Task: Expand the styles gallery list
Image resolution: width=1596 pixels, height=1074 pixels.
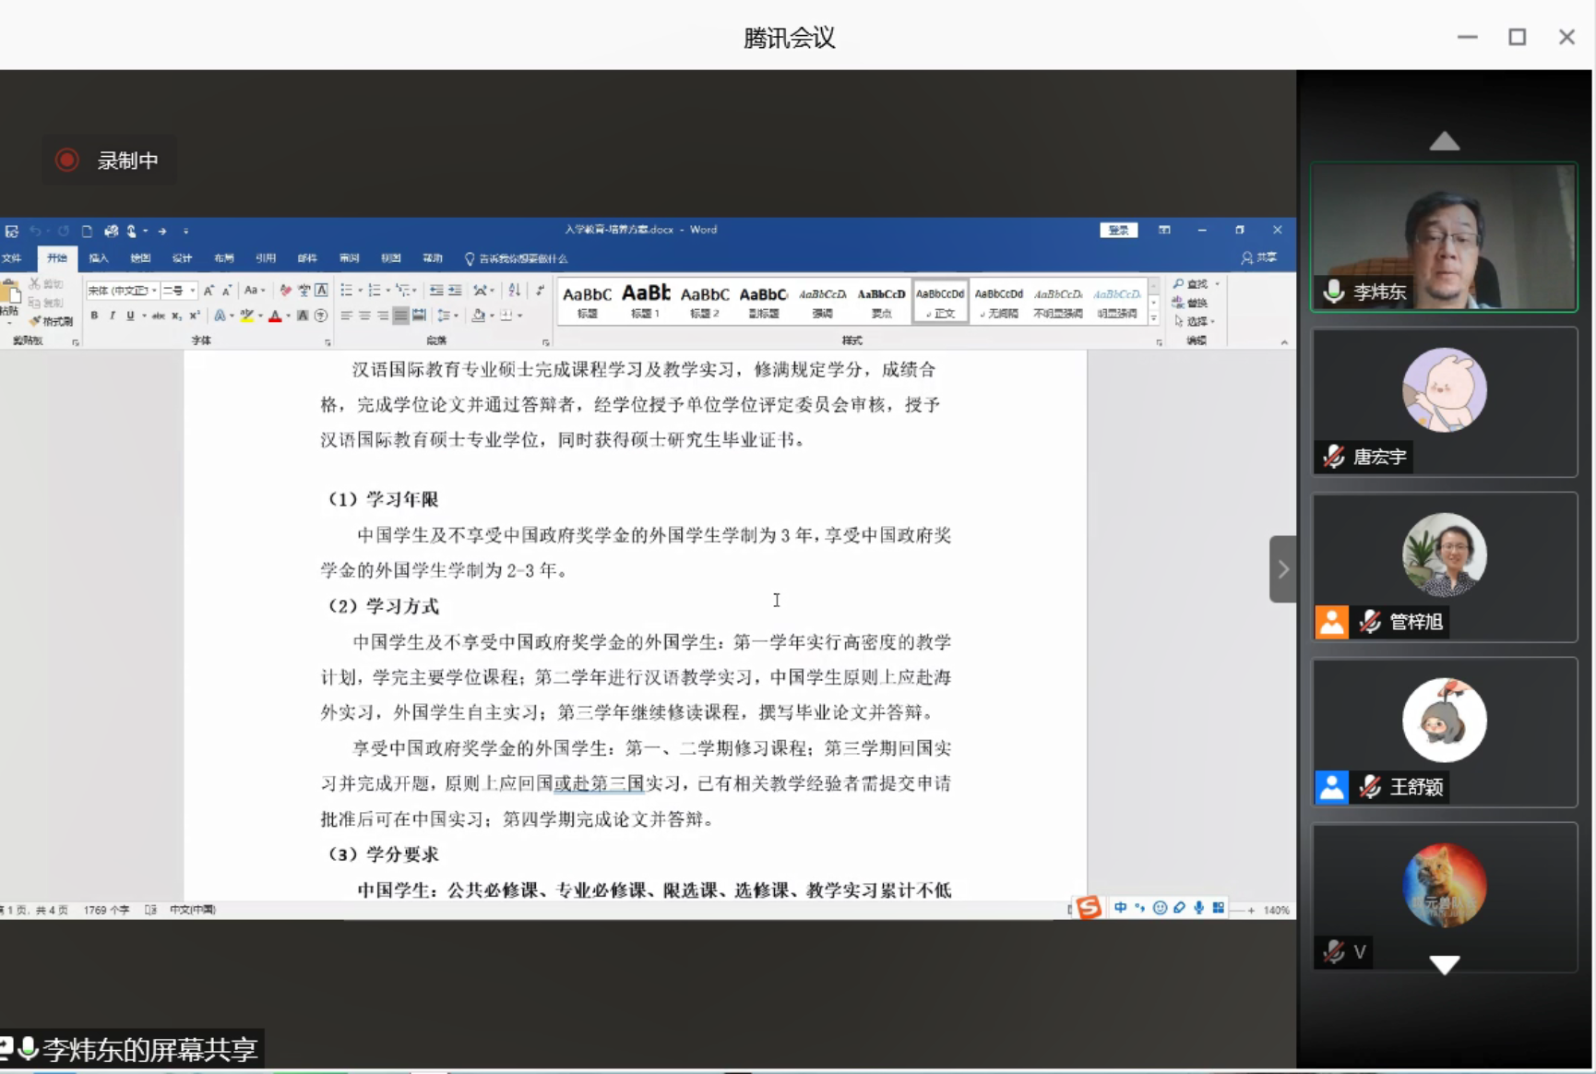Action: coord(1153,318)
